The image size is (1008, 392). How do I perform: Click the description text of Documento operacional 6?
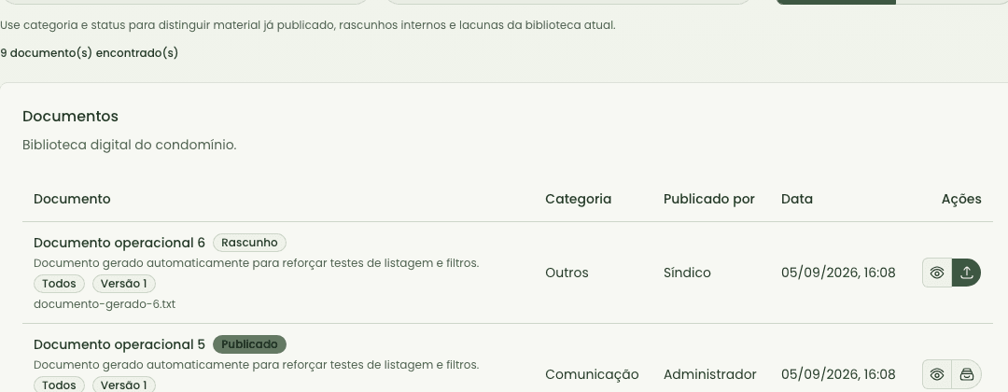coord(256,263)
